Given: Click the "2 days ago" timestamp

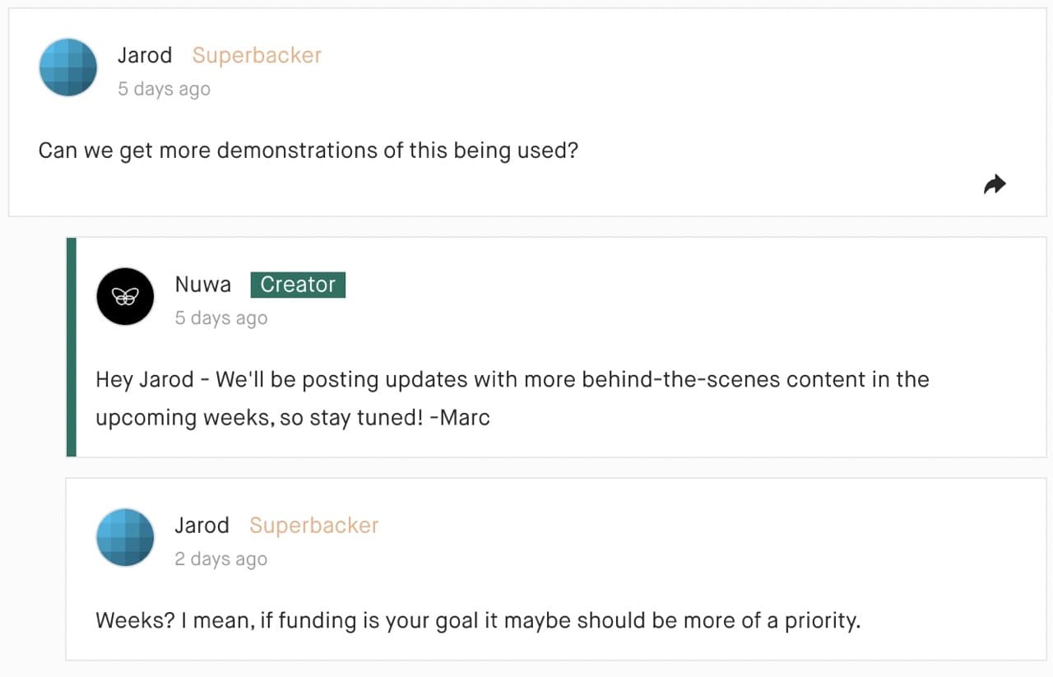Looking at the screenshot, I should coord(220,559).
